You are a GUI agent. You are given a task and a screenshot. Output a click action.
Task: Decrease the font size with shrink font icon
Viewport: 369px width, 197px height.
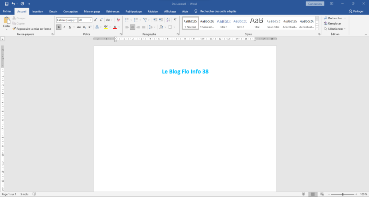101,20
